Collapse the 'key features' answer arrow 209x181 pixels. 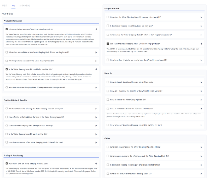pos(96,29)
